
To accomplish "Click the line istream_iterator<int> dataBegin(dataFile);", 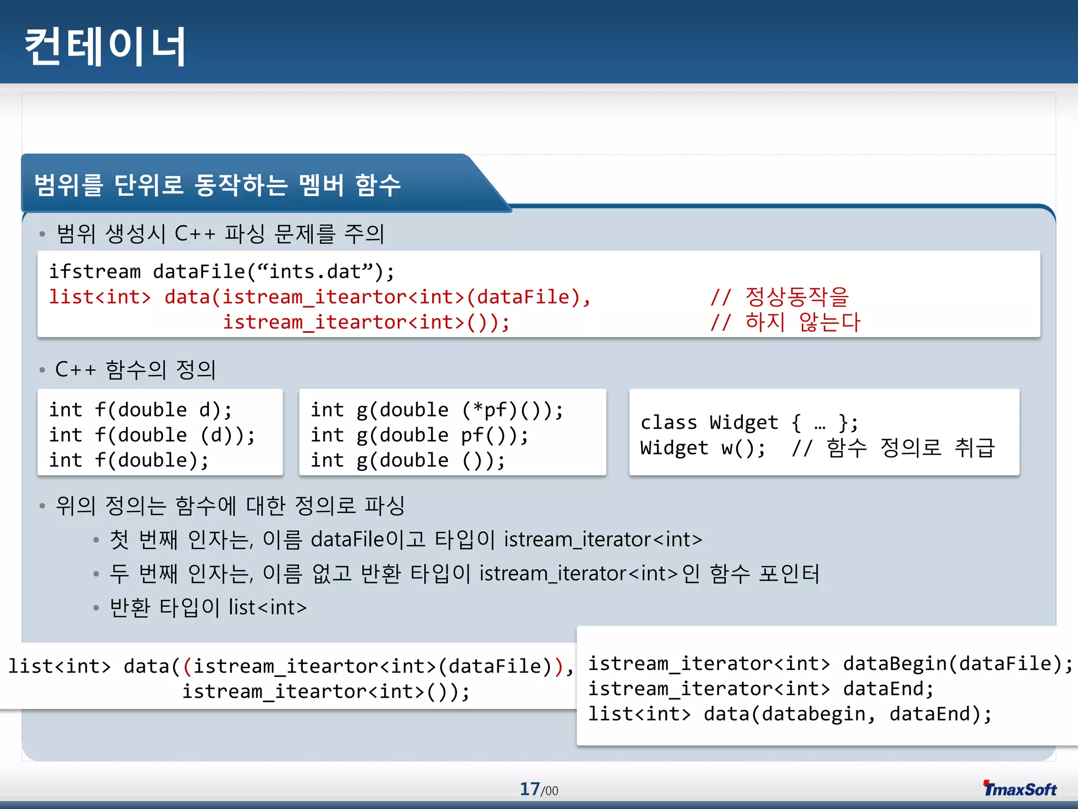I will click(x=831, y=664).
